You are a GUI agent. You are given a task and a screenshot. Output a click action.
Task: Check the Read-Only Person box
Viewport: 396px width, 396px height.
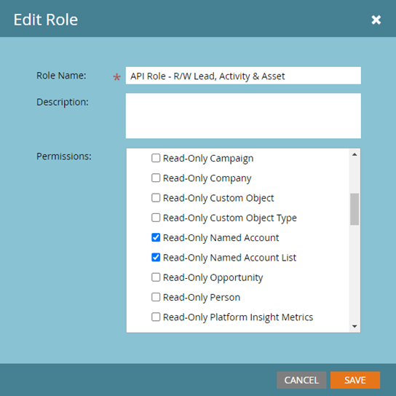coord(156,297)
